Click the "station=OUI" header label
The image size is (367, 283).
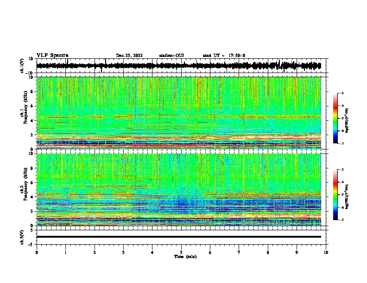(171, 55)
